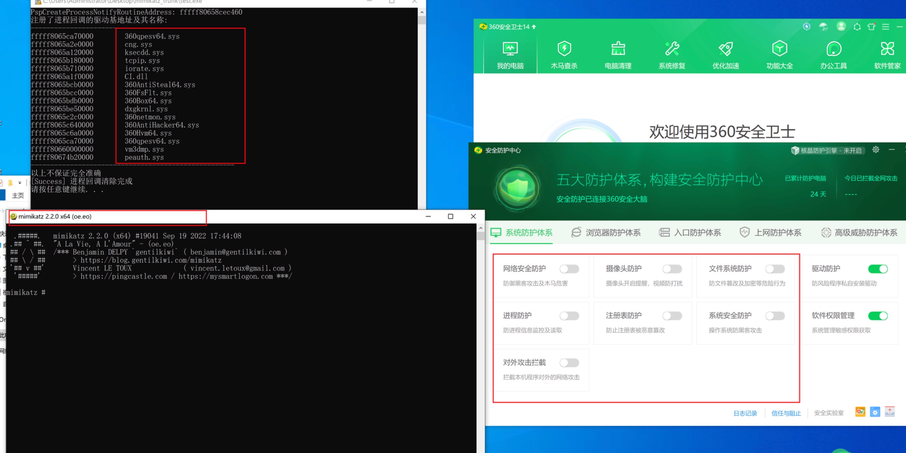Turn off 驱动防护 switch

878,269
